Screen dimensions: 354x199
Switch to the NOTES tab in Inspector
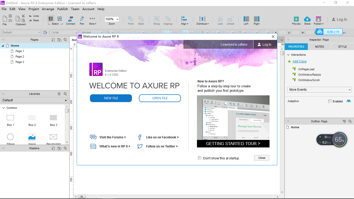(319, 47)
